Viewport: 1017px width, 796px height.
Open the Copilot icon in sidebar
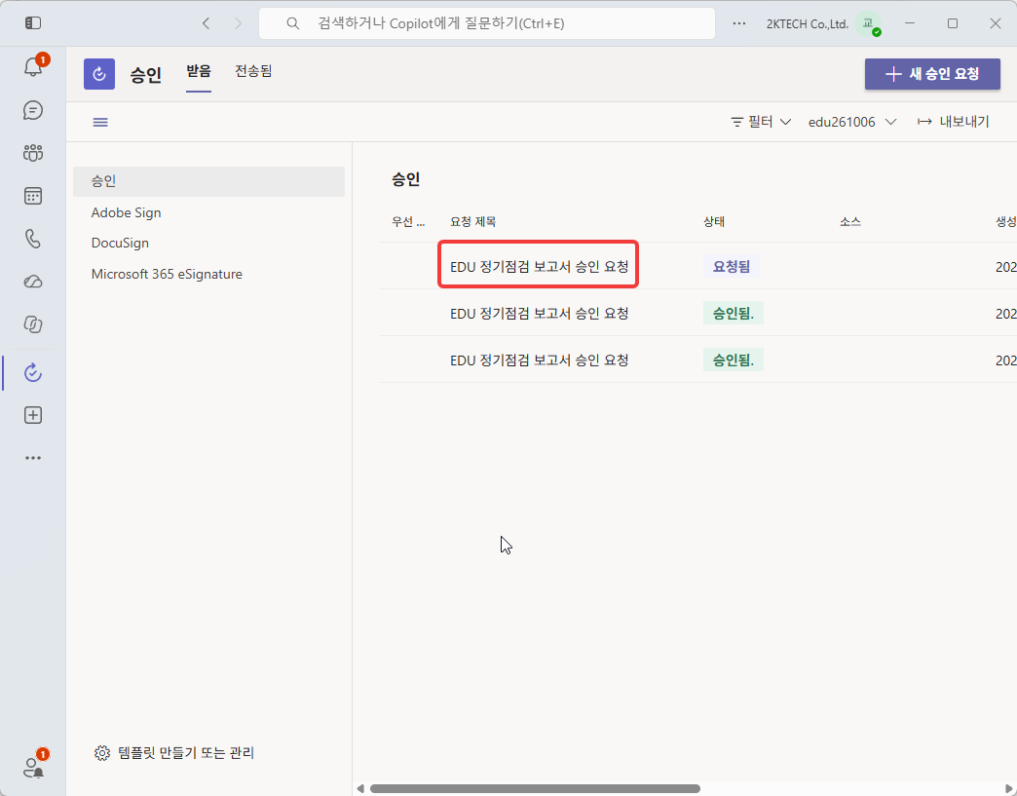[x=33, y=324]
